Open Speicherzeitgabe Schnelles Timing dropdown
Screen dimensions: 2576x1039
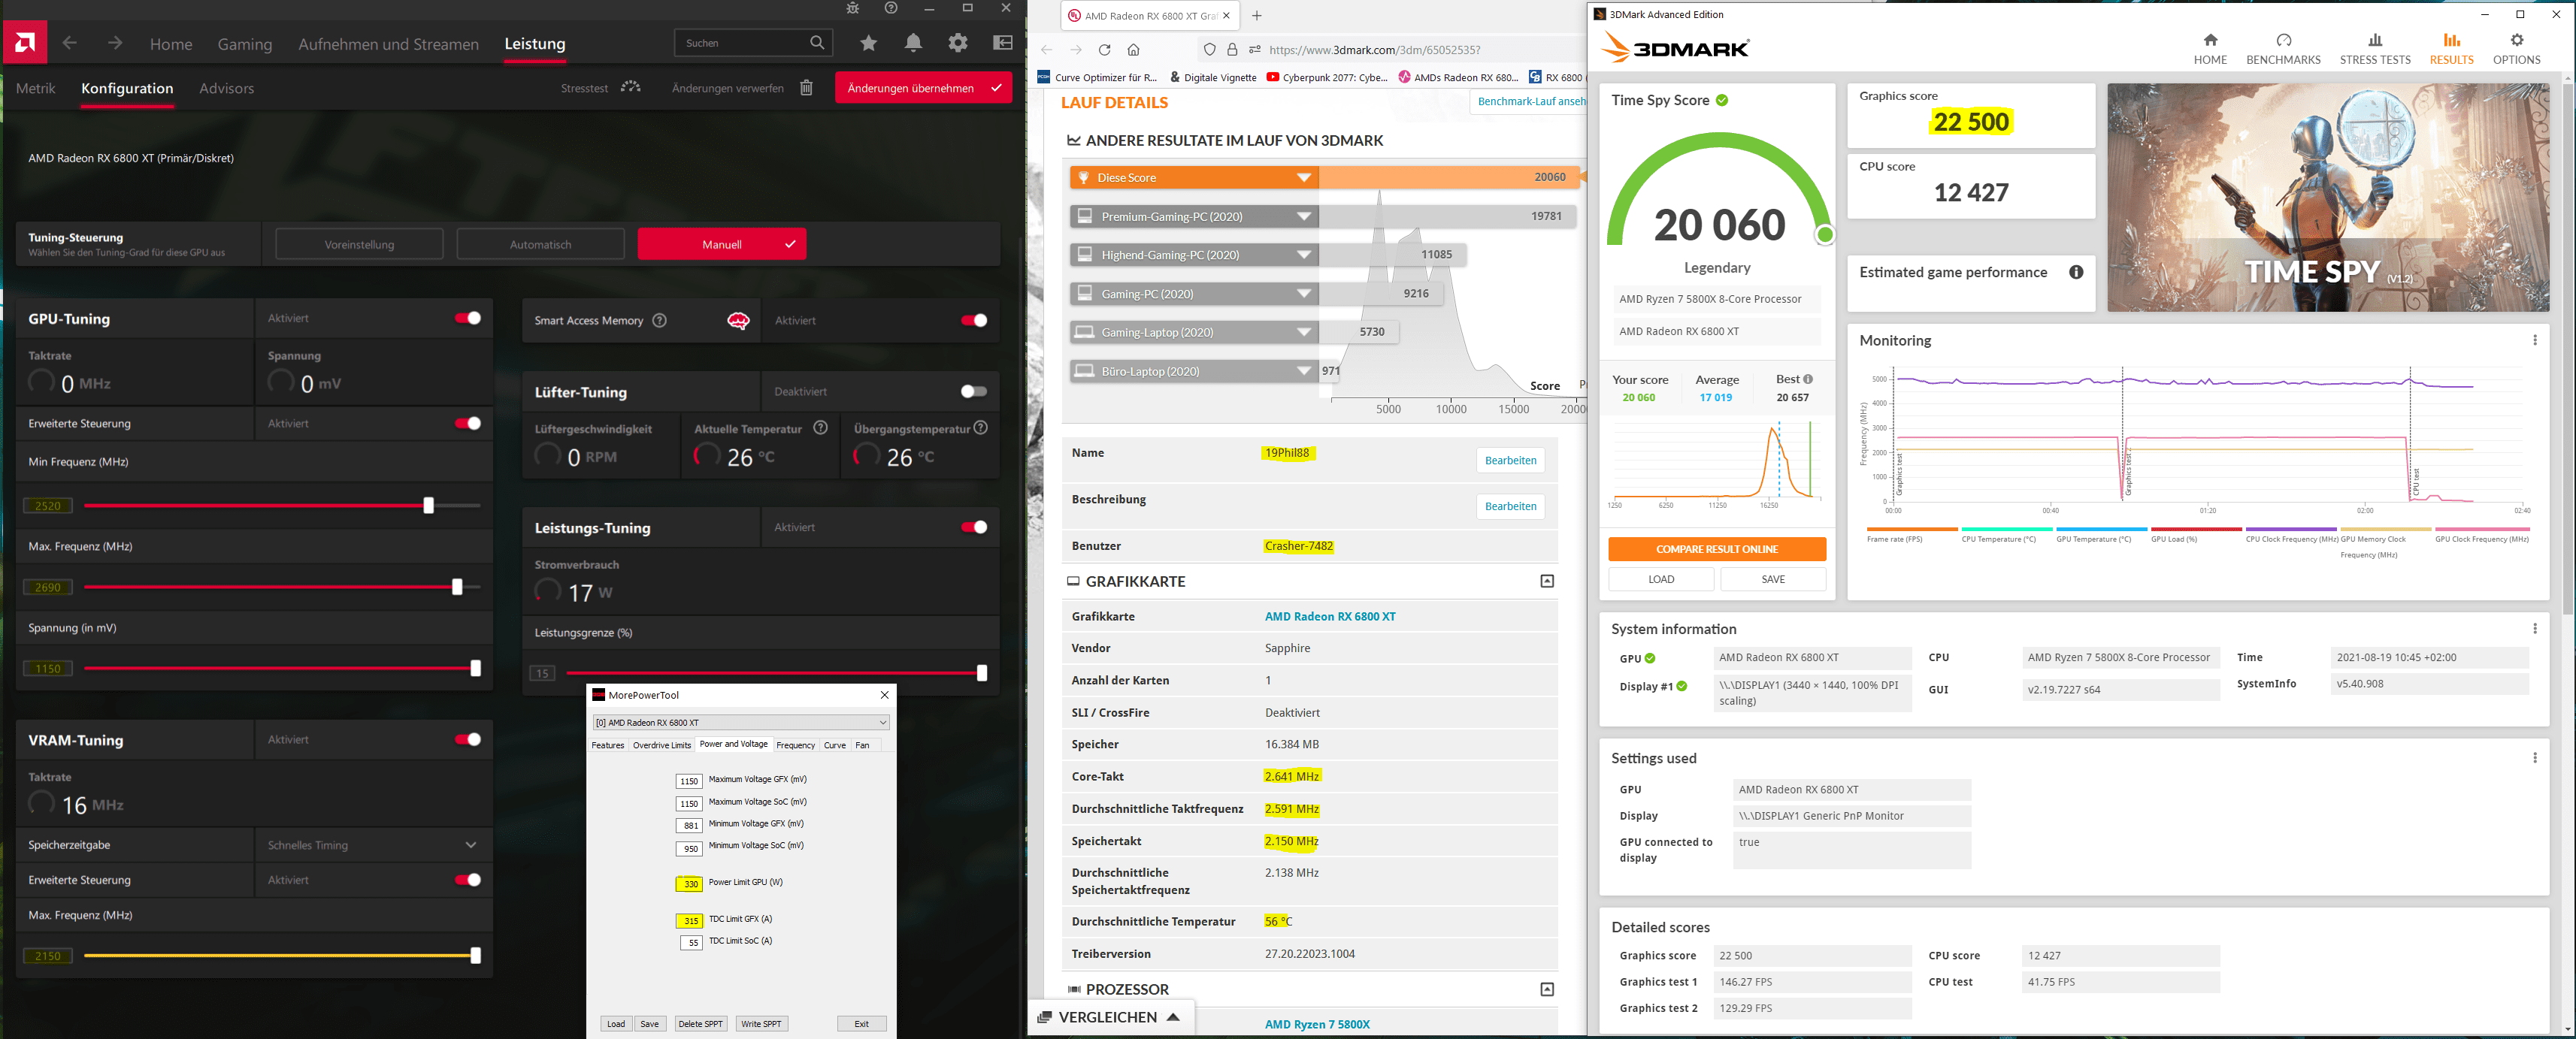point(372,845)
